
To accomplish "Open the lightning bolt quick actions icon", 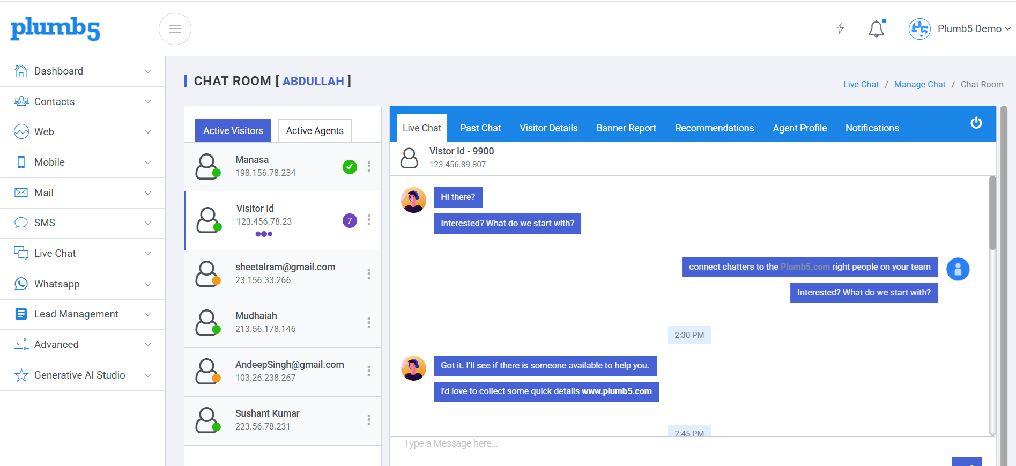I will (x=840, y=28).
